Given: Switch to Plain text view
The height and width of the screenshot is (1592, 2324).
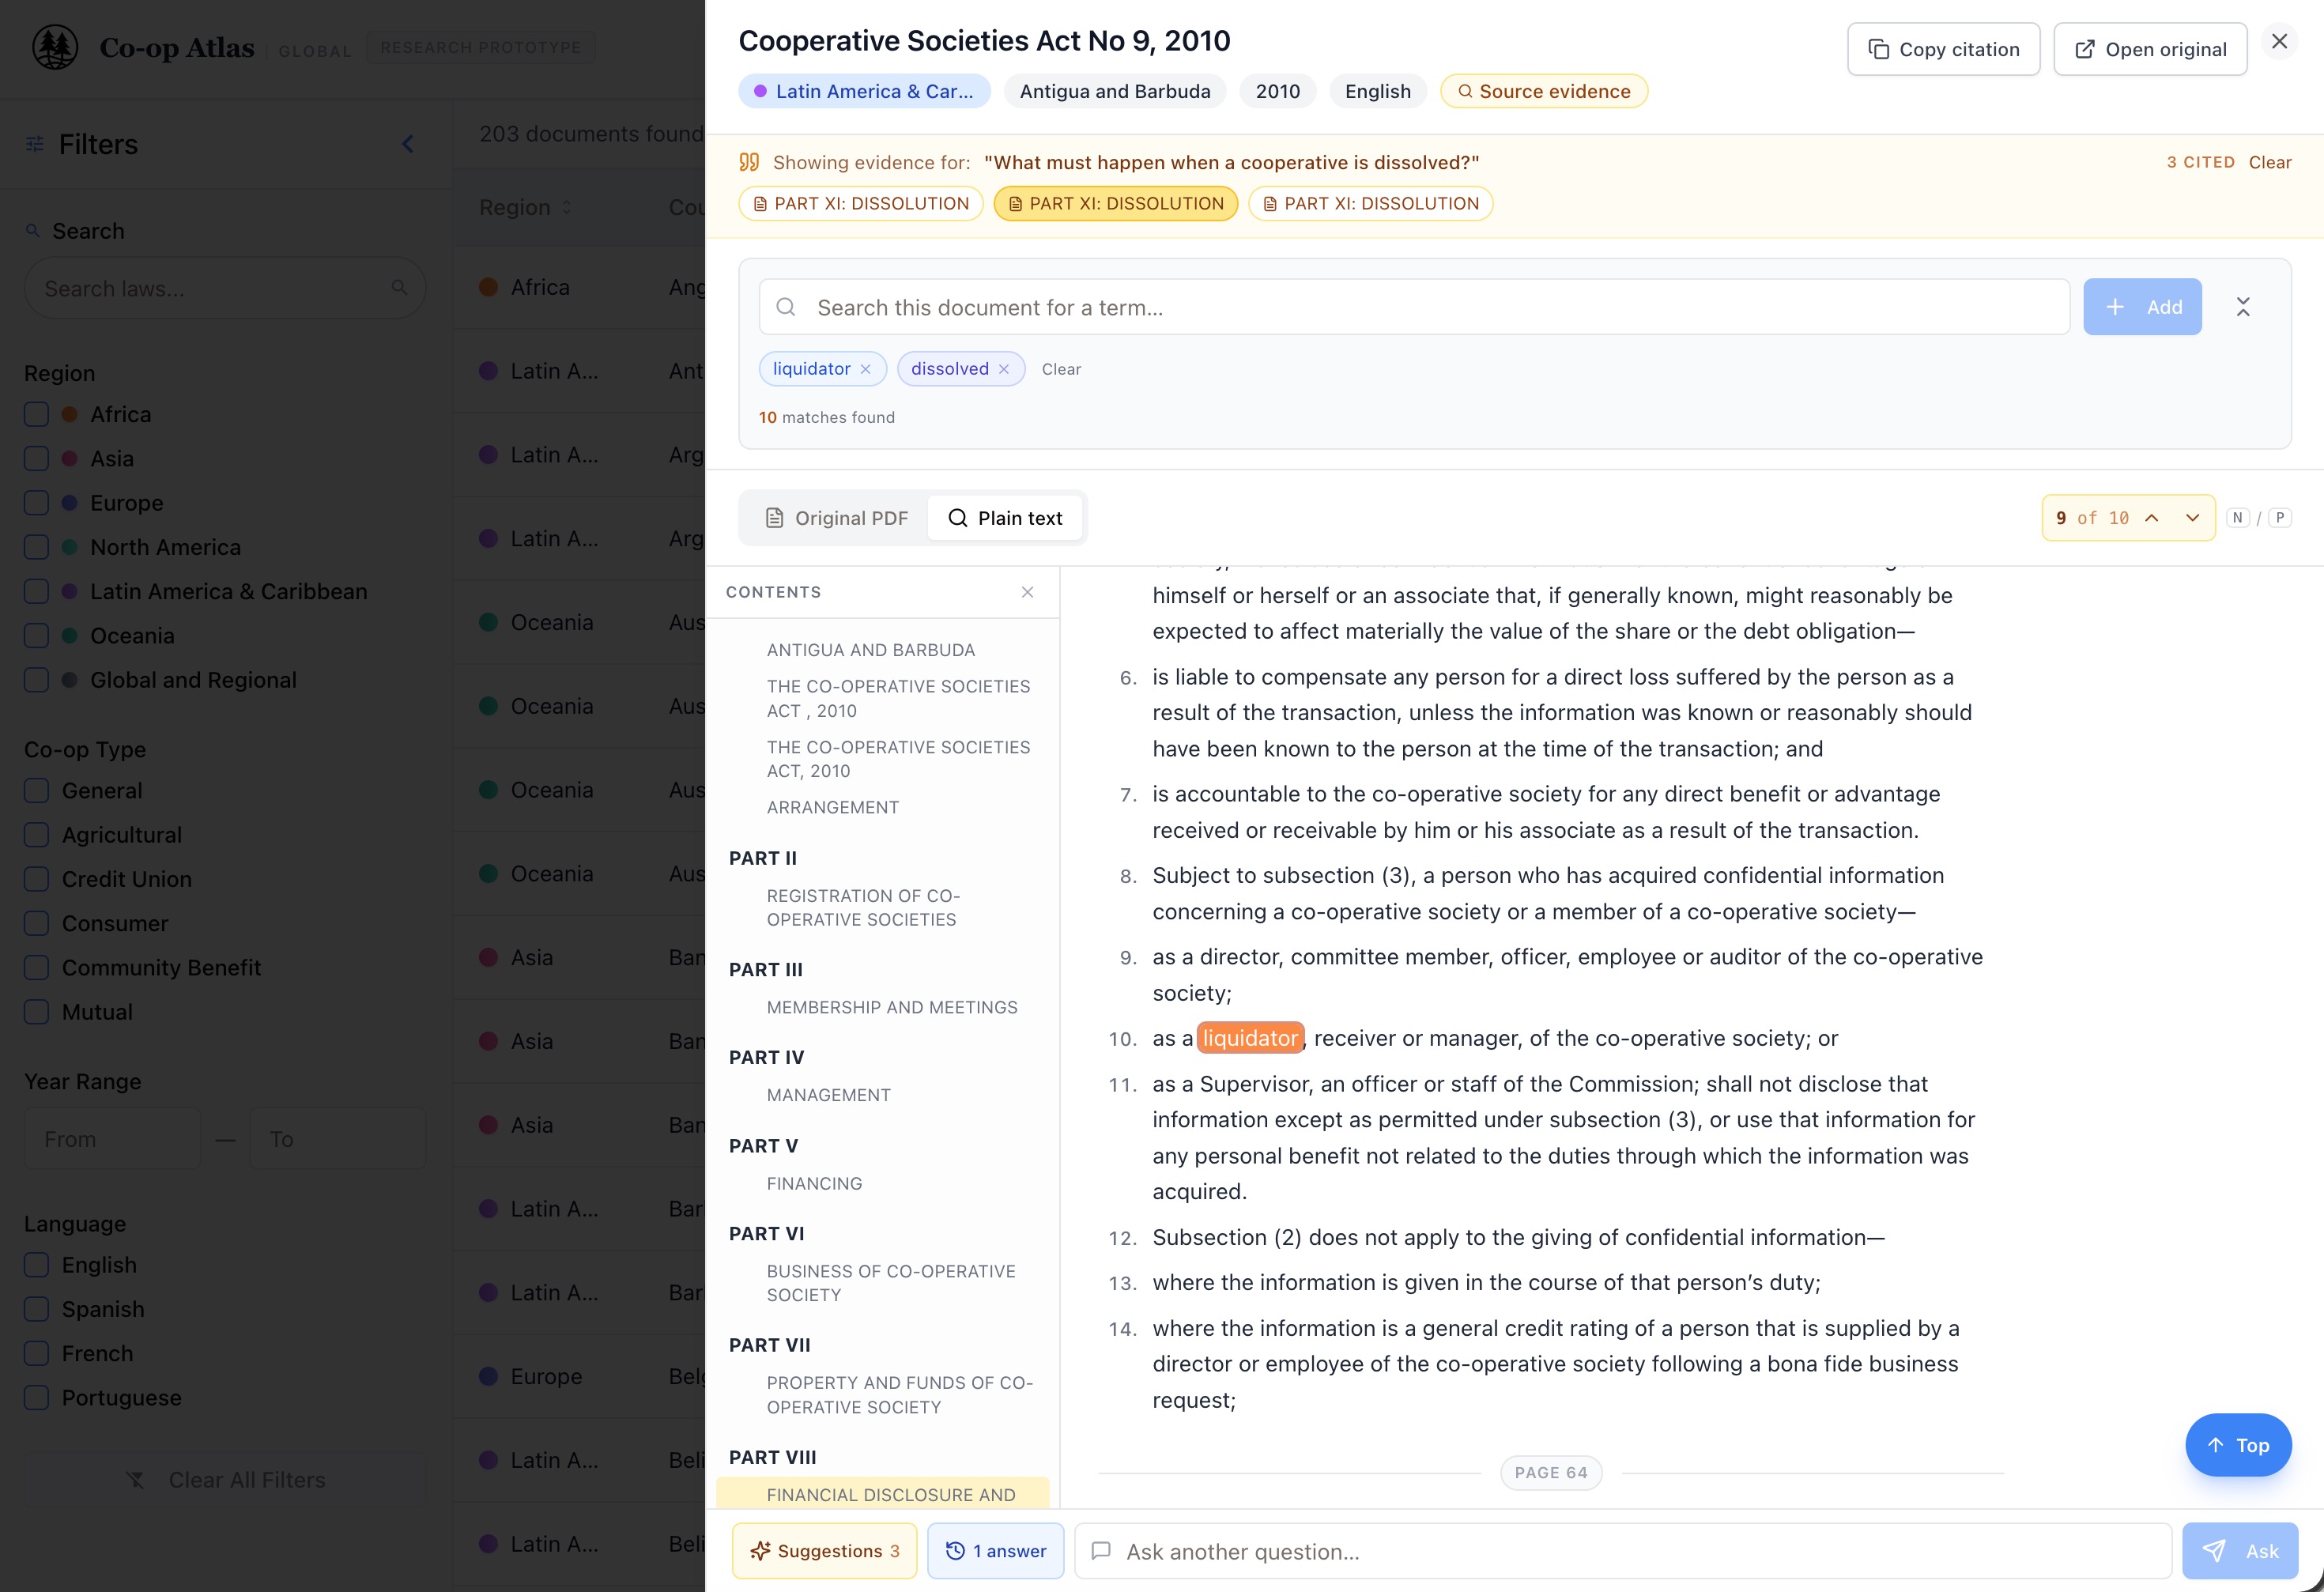Looking at the screenshot, I should click(1005, 518).
